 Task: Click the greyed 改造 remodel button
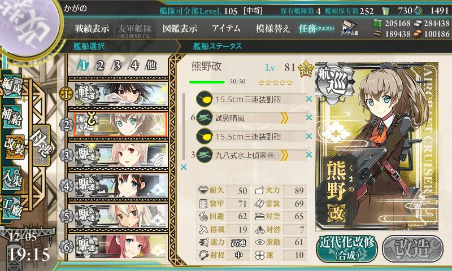coord(412,248)
